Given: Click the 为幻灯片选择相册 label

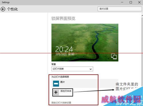Looking at the screenshot, I should pyautogui.click(x=60, y=77).
